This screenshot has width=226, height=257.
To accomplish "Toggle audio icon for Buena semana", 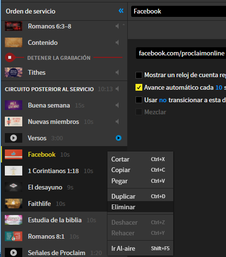I will pos(117,105).
